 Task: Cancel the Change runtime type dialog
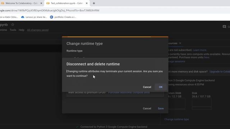pyautogui.click(x=147, y=109)
